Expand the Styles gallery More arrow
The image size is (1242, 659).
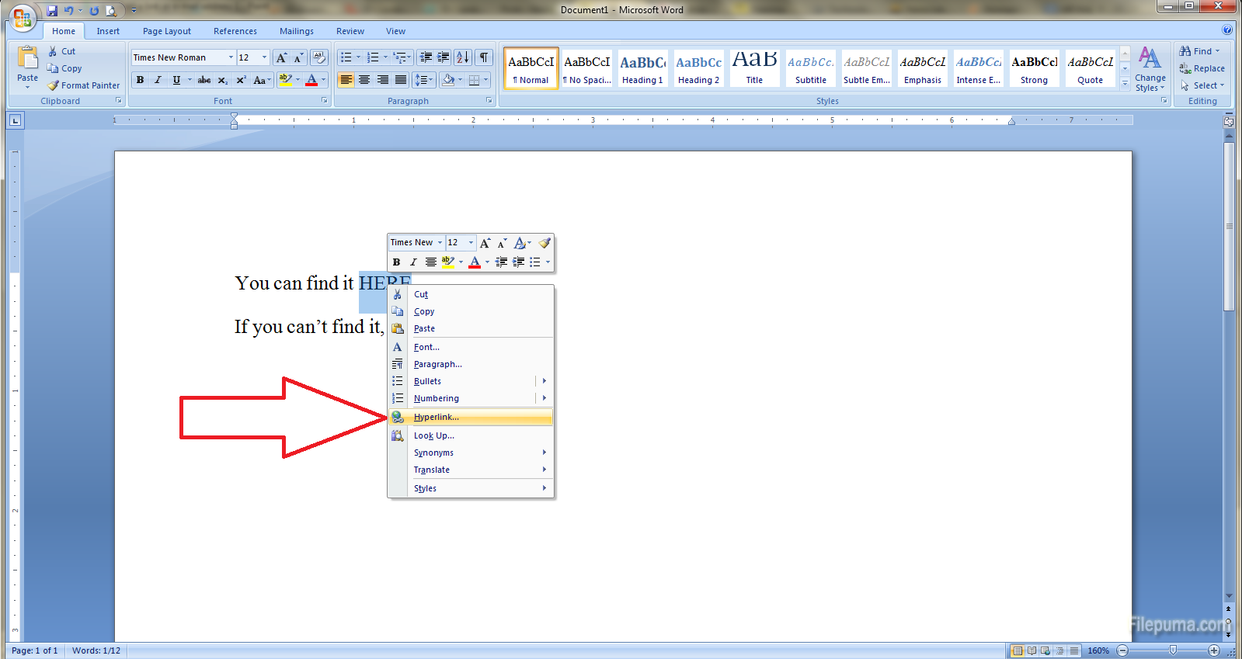pyautogui.click(x=1125, y=82)
